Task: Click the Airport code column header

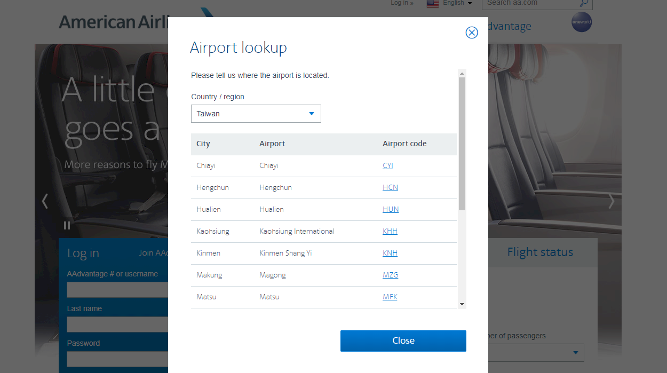Action: (x=404, y=144)
